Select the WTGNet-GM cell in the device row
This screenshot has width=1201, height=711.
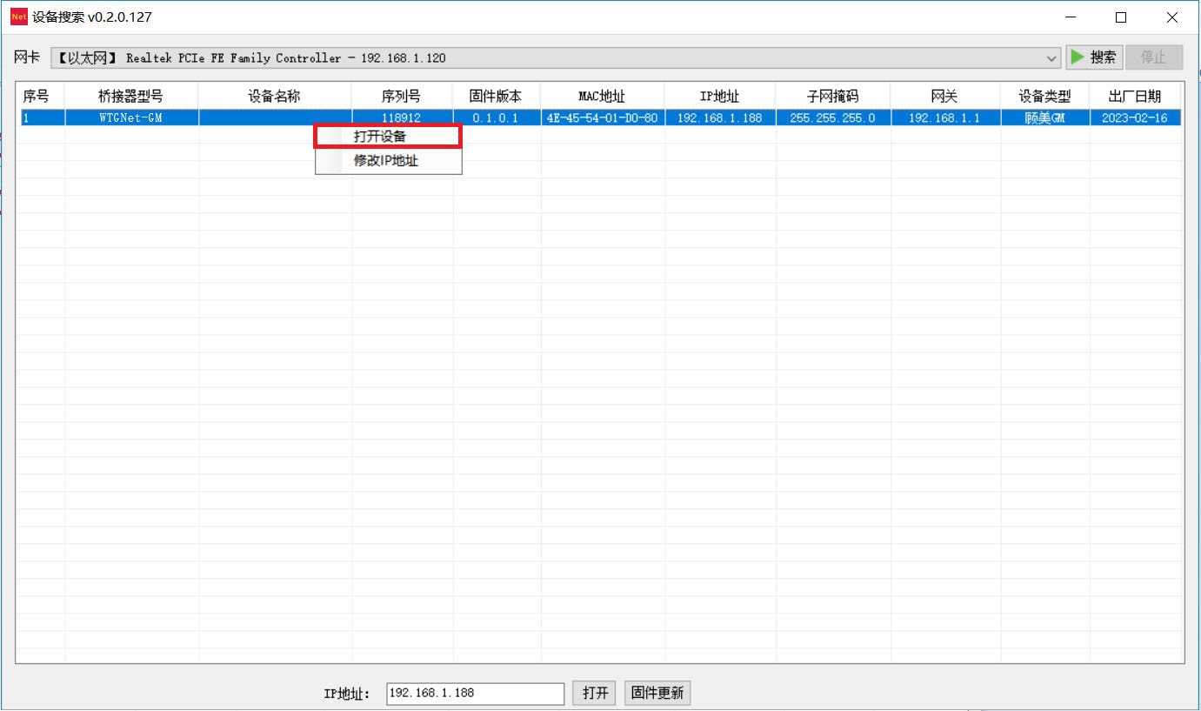pos(130,118)
